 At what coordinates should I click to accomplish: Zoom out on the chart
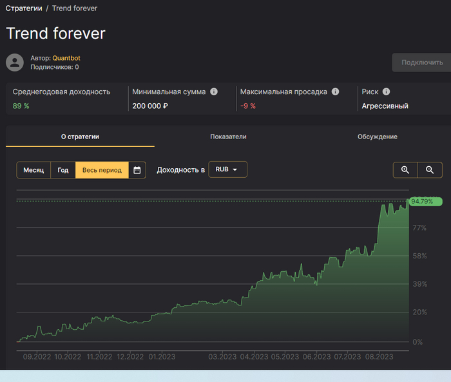pyautogui.click(x=430, y=170)
